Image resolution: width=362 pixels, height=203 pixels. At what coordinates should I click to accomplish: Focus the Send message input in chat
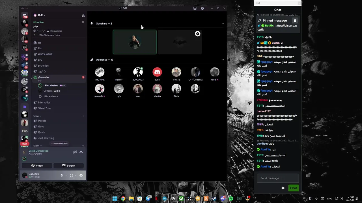point(278,178)
